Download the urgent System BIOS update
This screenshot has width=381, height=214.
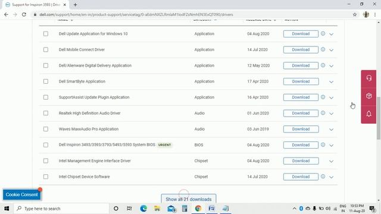[x=301, y=145]
